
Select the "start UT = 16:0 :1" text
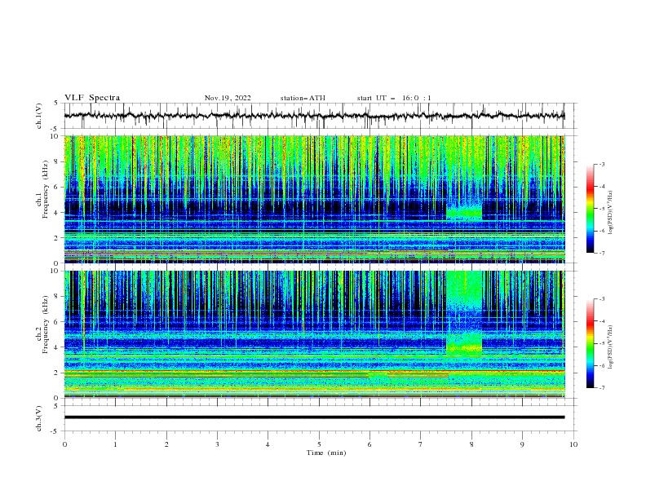(x=394, y=98)
